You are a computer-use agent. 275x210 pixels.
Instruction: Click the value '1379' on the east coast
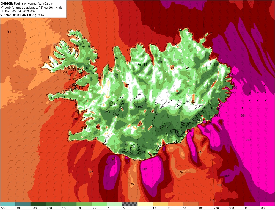tap(217, 115)
